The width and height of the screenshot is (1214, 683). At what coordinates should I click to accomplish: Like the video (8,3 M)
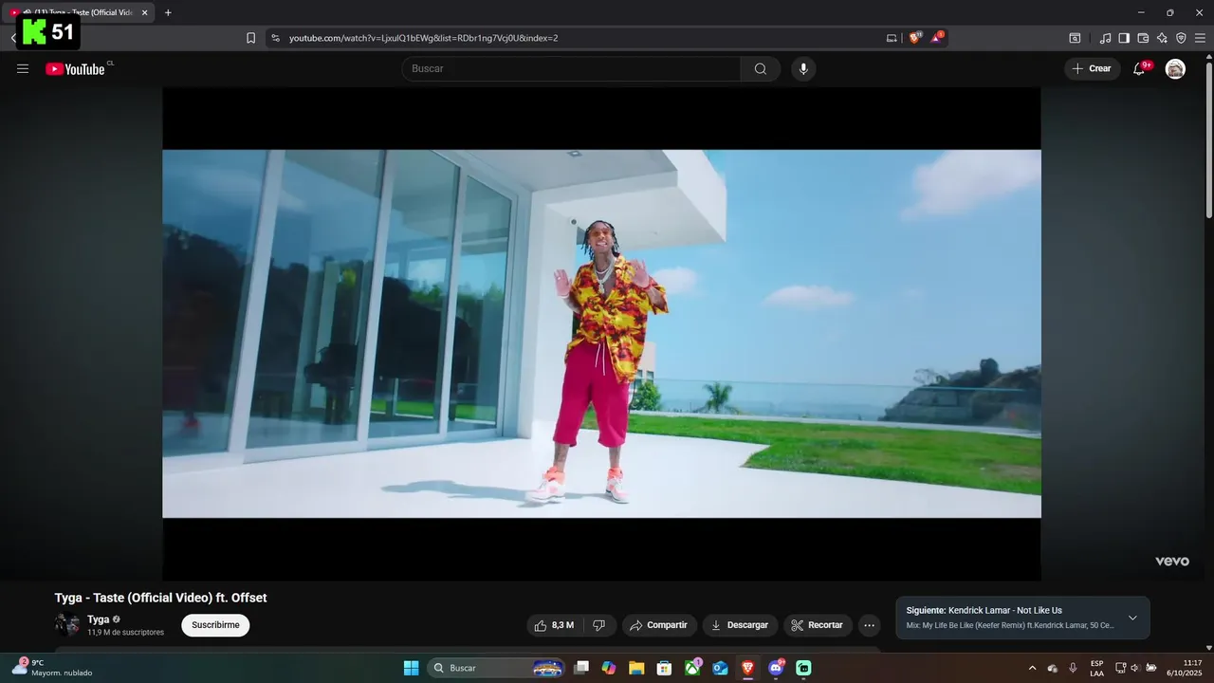point(554,625)
